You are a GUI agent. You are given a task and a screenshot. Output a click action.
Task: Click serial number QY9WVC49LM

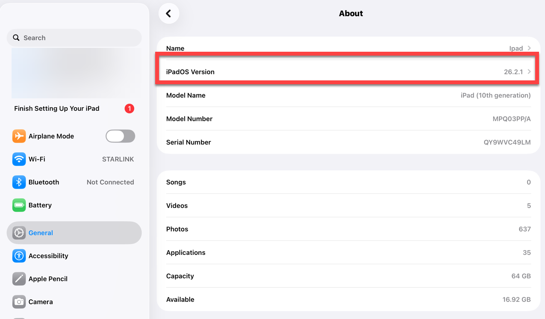click(507, 142)
